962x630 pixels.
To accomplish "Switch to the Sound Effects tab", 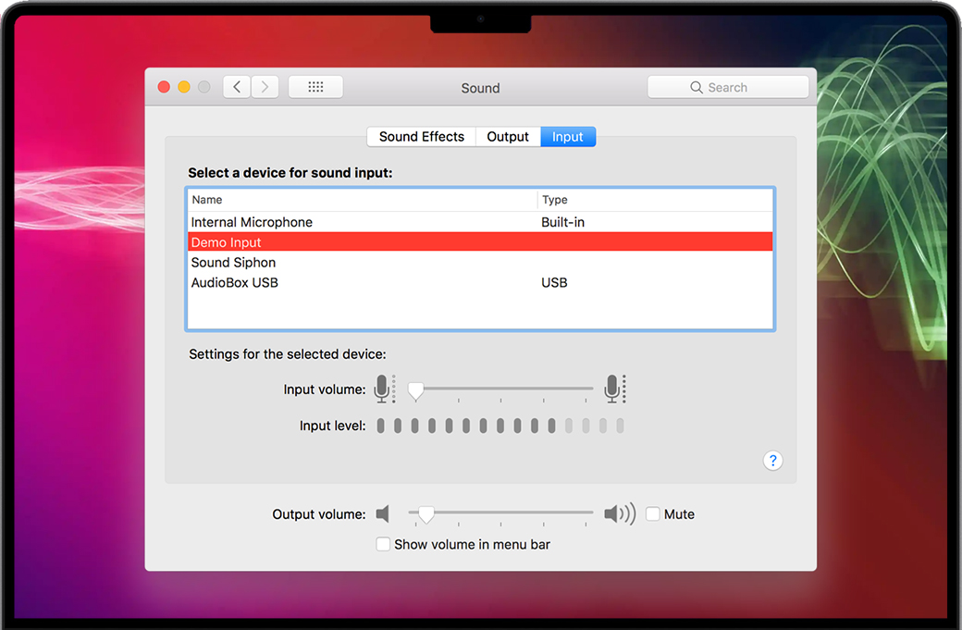I will [421, 137].
